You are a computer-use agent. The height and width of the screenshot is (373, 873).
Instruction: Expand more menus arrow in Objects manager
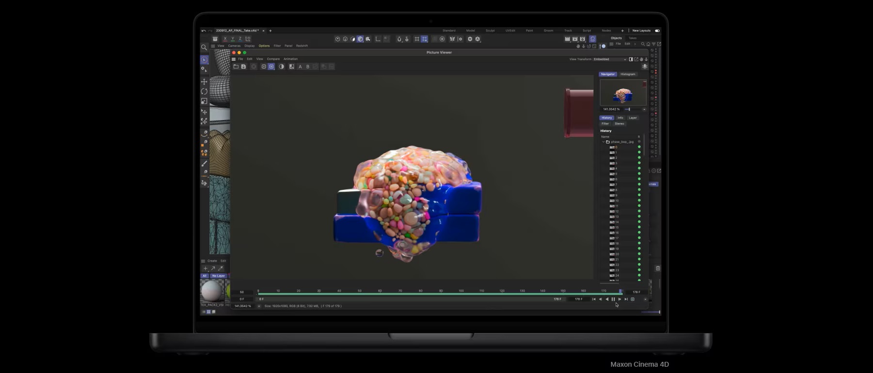point(635,44)
